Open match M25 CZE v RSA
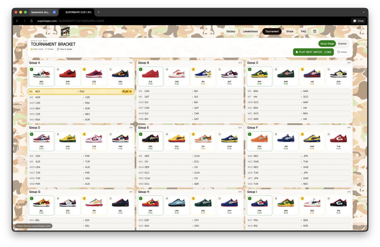 81,103
